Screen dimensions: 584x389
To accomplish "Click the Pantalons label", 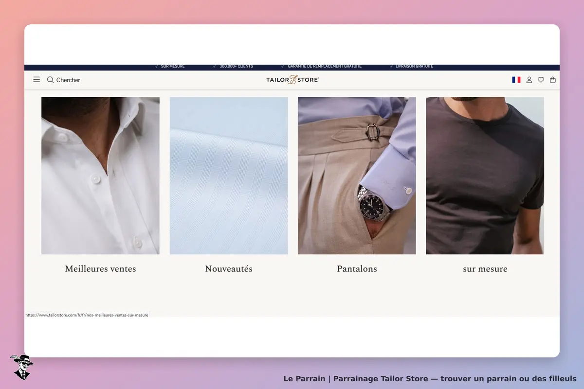I will (357, 268).
